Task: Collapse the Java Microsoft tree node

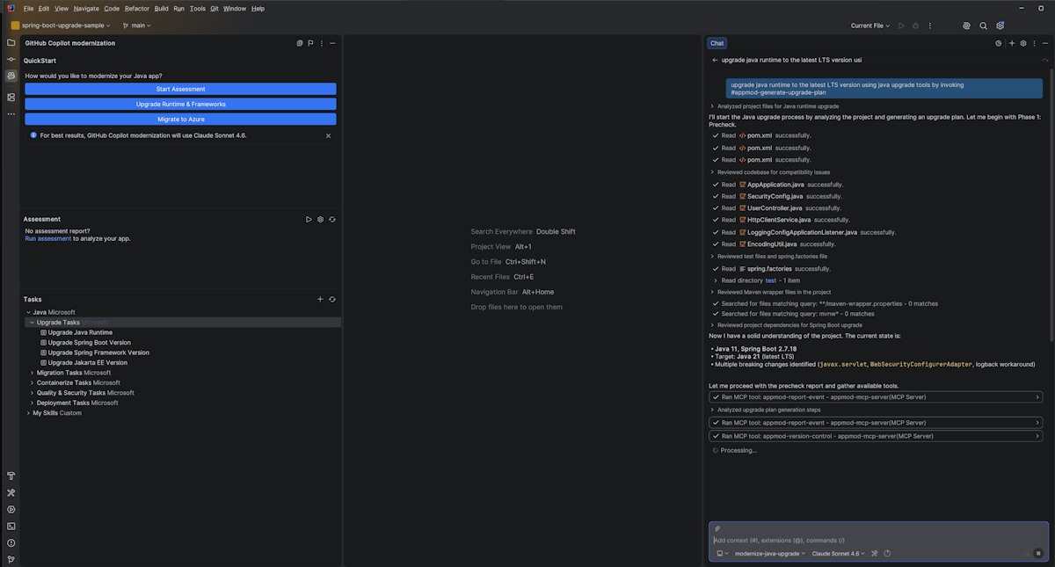Action: coord(28,312)
